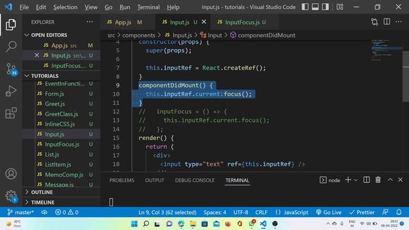Close the Input.js editor tab
Screen dimensions: 409x230
tap(204, 22)
